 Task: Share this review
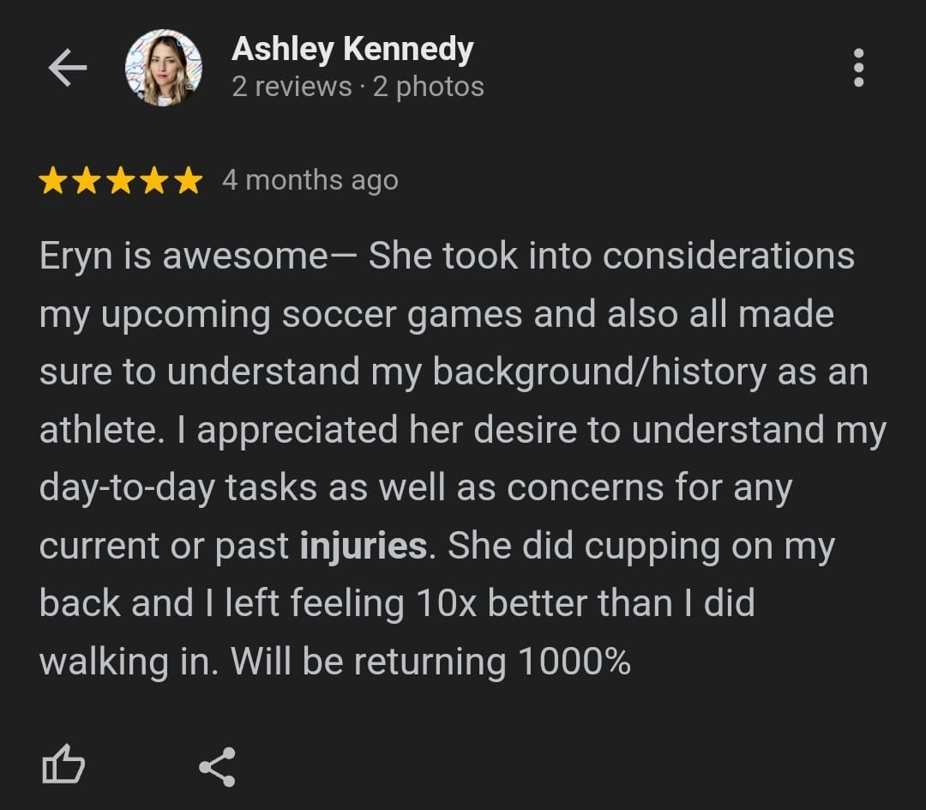coord(217,766)
